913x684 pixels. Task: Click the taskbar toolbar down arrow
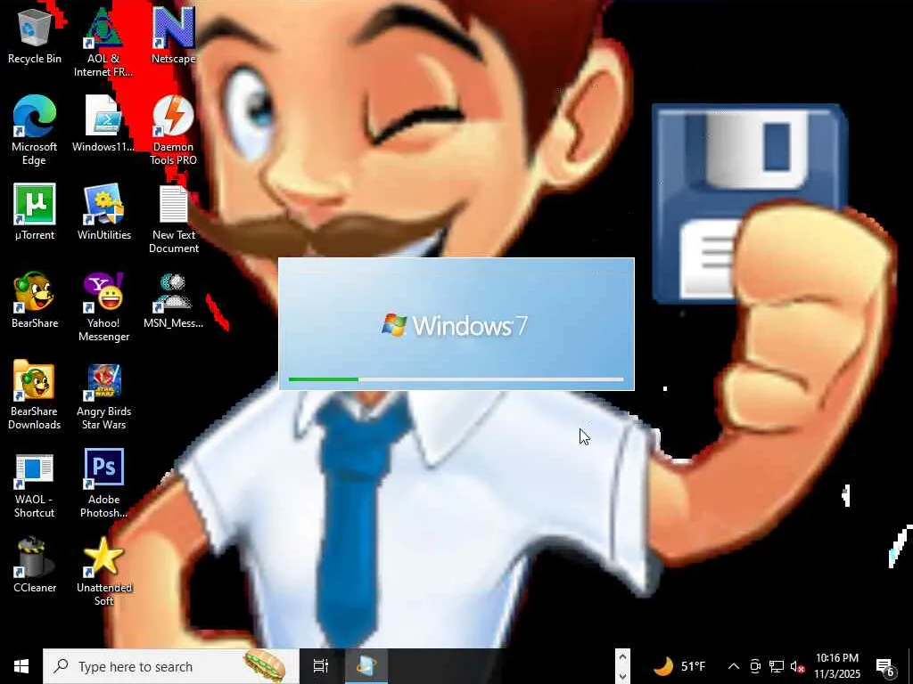point(621,675)
